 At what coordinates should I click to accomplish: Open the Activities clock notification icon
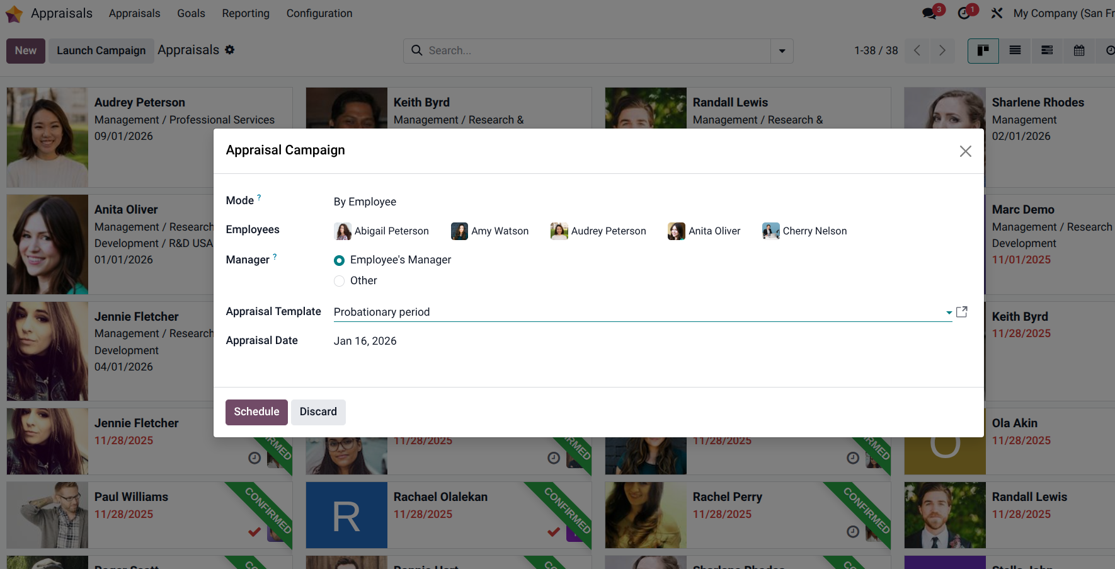pos(964,13)
